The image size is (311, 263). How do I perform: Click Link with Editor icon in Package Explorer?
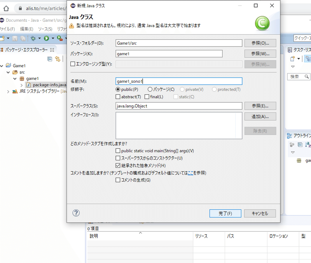point(58,59)
